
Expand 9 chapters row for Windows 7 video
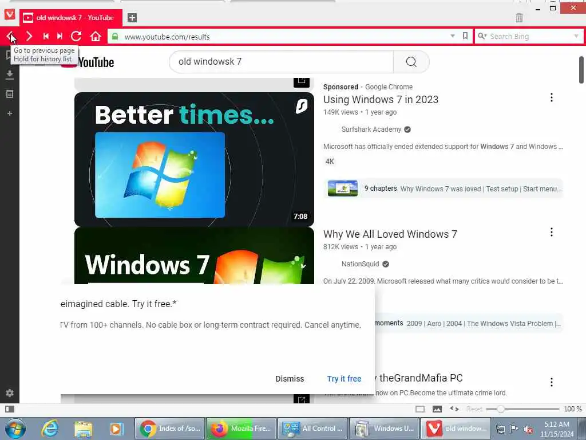click(x=444, y=188)
